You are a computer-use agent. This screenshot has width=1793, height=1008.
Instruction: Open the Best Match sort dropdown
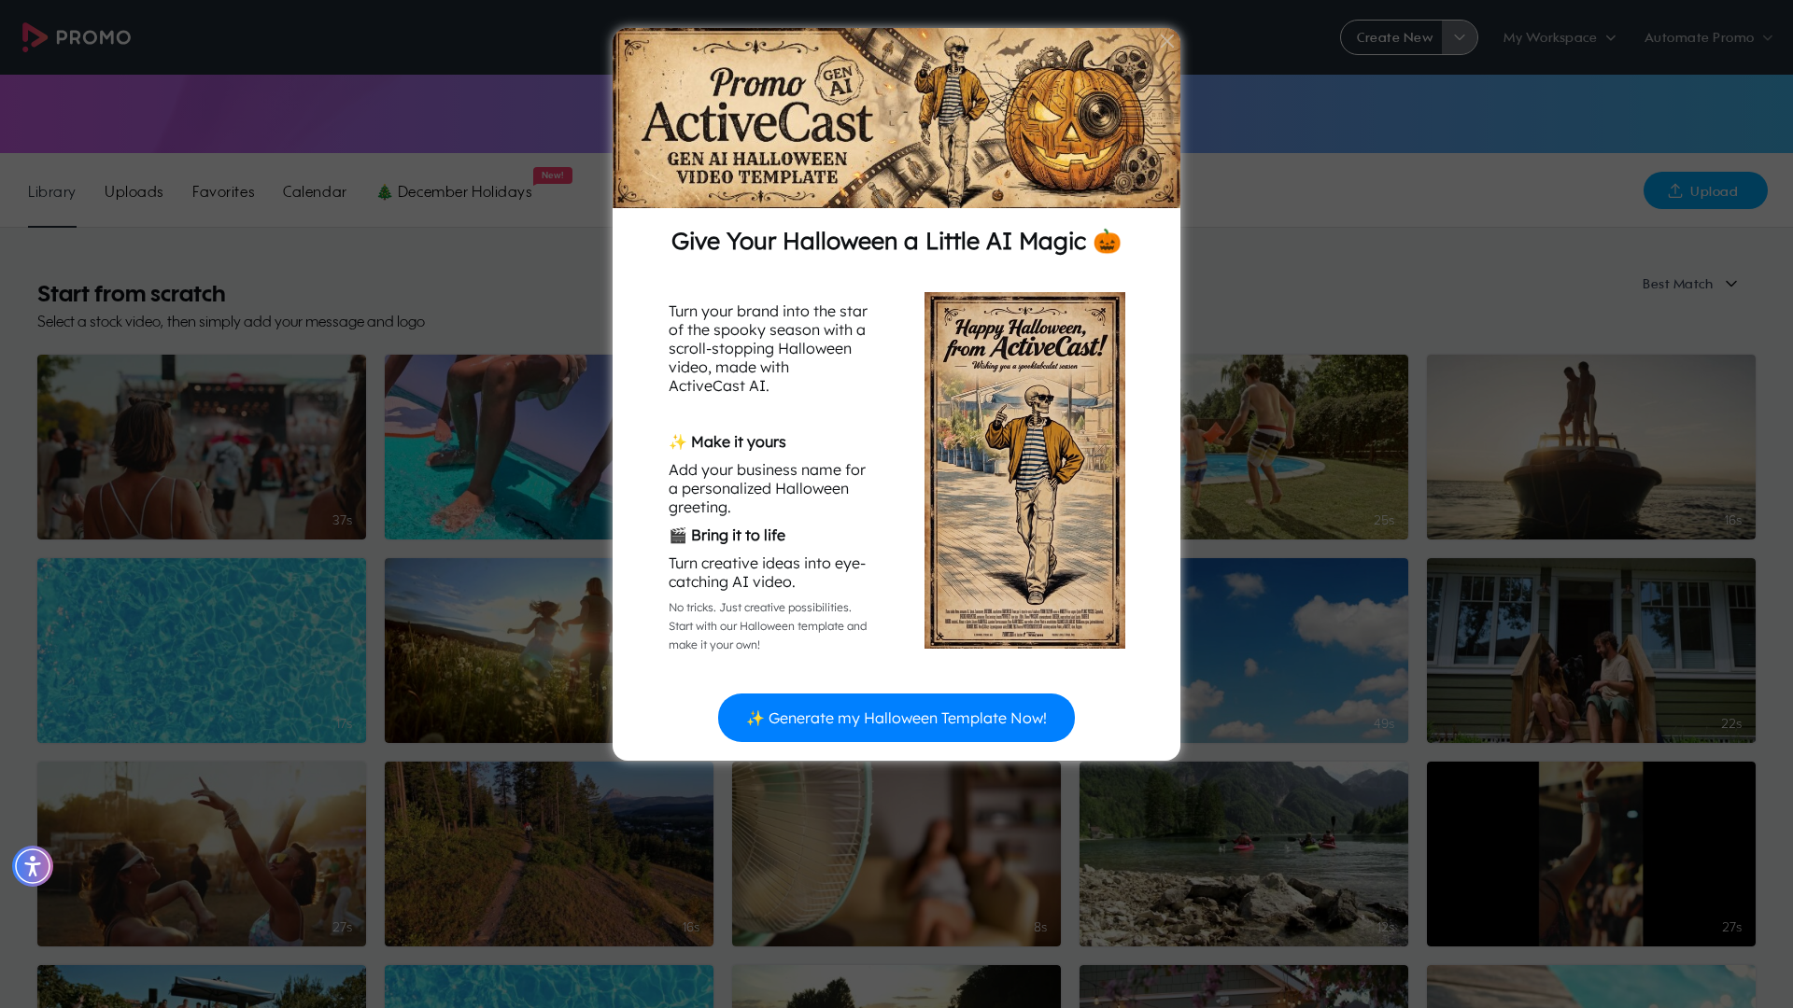pos(1689,284)
